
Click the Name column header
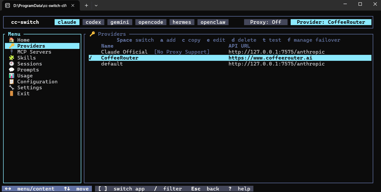pos(107,46)
